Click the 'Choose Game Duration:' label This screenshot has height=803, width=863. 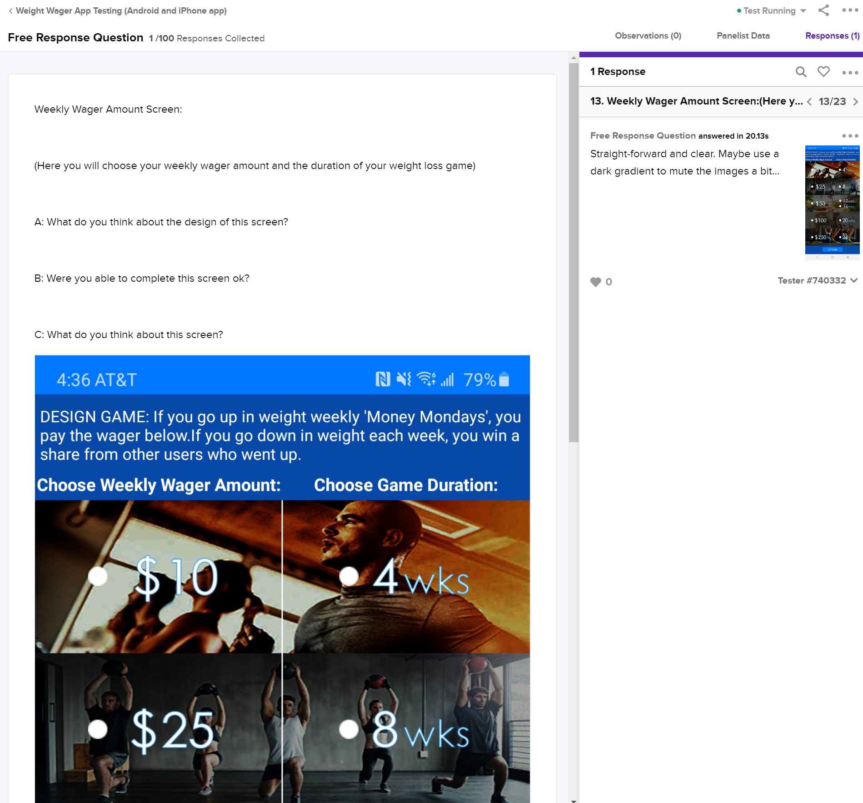[406, 485]
